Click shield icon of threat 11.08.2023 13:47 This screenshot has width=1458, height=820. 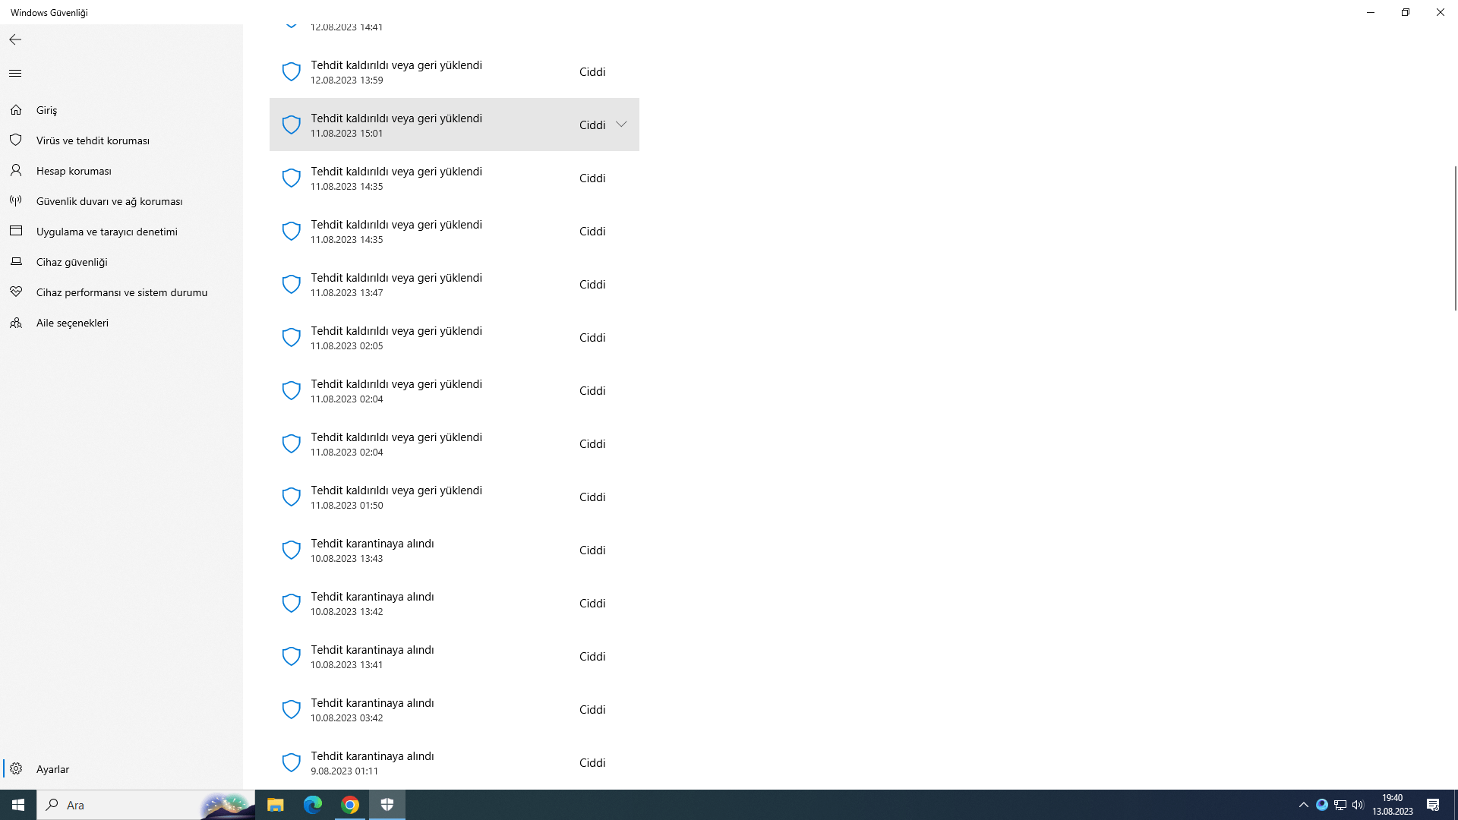point(292,284)
